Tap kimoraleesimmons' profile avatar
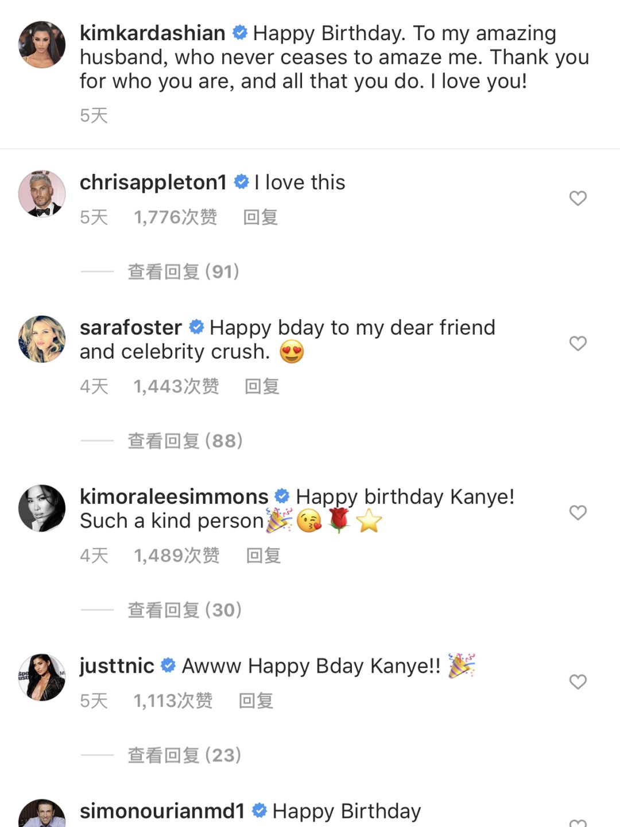 click(42, 508)
